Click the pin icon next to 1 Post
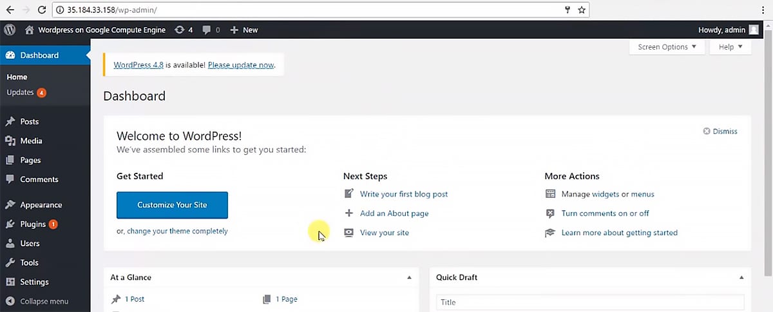This screenshot has width=773, height=312. [x=116, y=299]
